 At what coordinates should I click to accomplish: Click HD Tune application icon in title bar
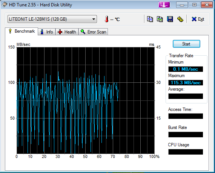(x=5, y=5)
